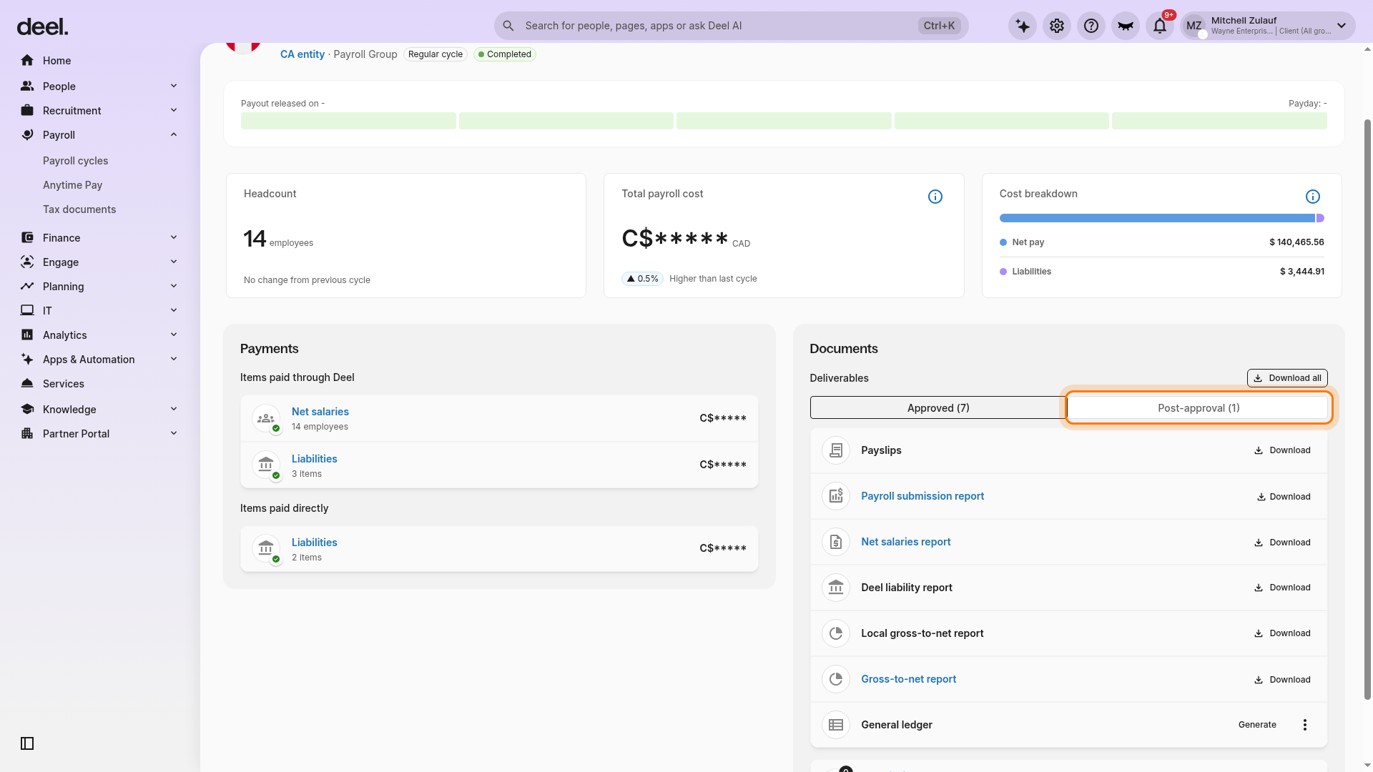
Task: Expand the Knowledge menu chevron
Action: point(174,409)
